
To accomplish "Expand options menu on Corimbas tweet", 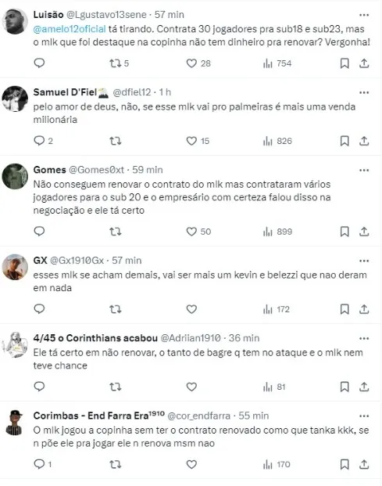I will (364, 416).
